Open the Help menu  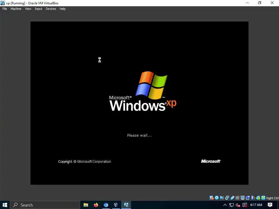[62, 9]
